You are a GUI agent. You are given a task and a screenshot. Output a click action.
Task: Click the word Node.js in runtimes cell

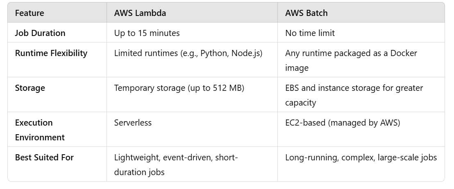tap(245, 53)
